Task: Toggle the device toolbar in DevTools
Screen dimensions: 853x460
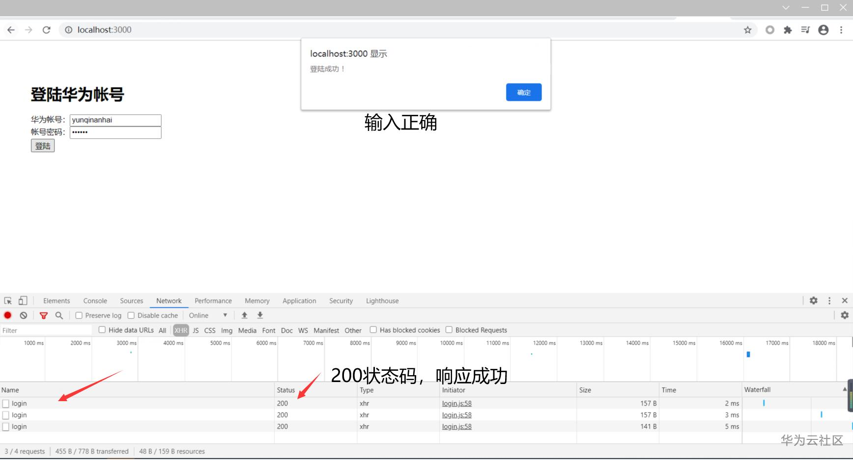Action: (23, 301)
